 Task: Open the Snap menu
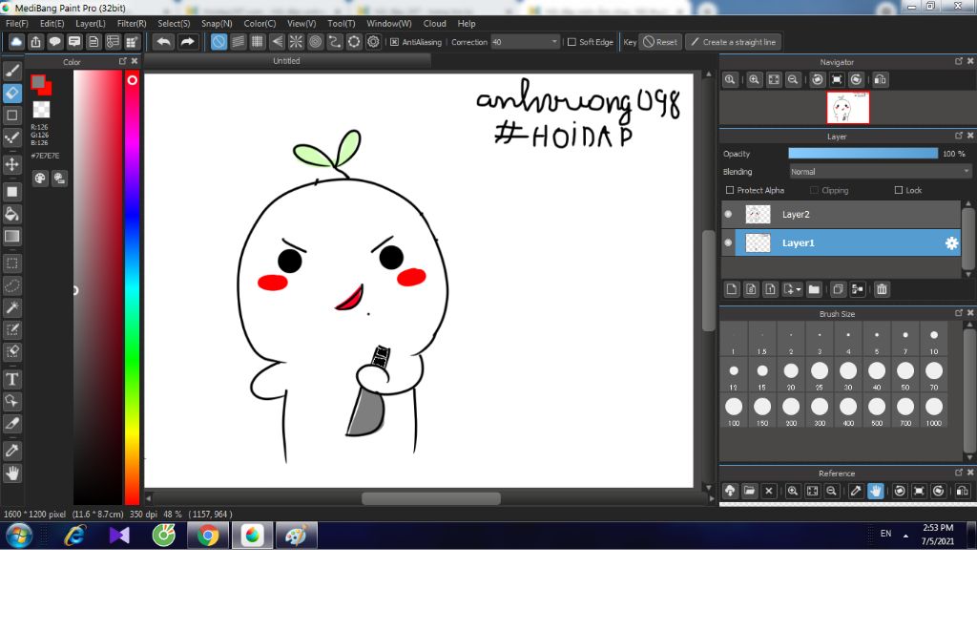click(x=217, y=23)
